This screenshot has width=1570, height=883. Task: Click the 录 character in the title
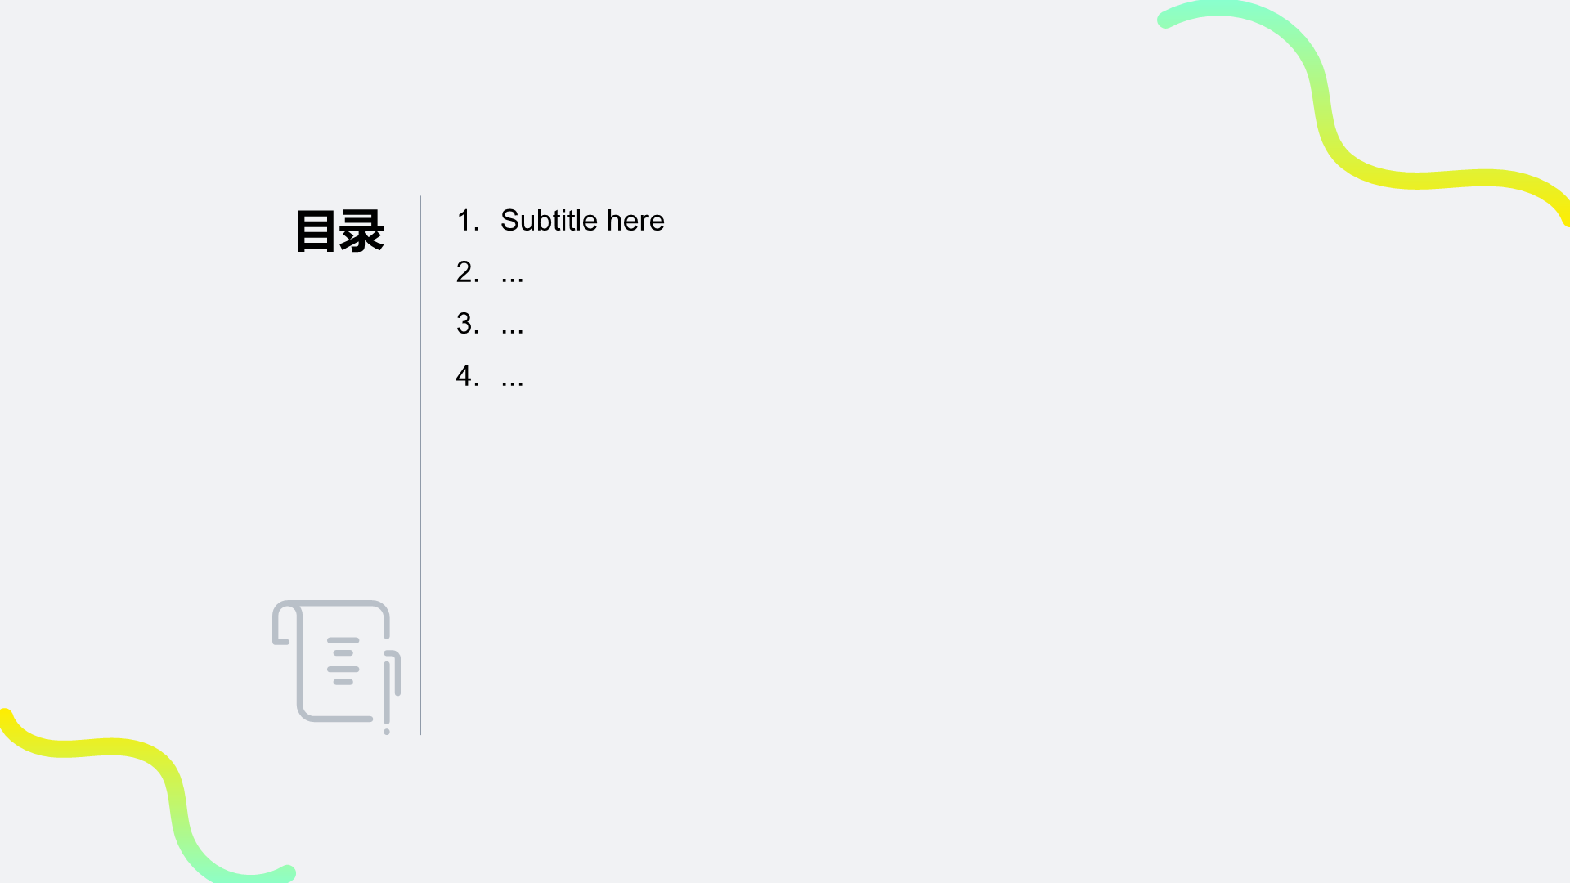362,231
